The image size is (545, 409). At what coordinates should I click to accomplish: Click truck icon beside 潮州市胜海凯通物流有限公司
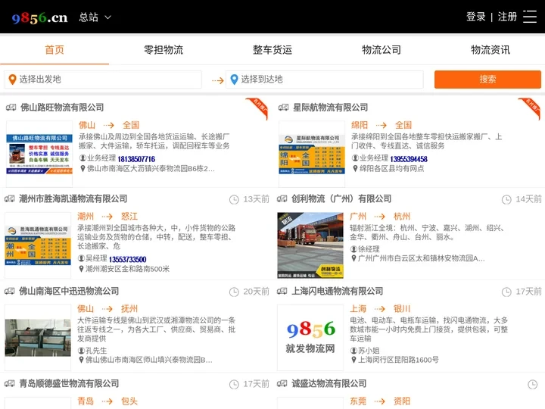point(9,199)
